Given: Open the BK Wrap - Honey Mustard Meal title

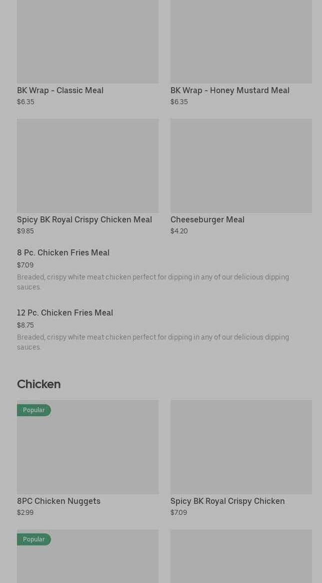Looking at the screenshot, I should pos(229,90).
